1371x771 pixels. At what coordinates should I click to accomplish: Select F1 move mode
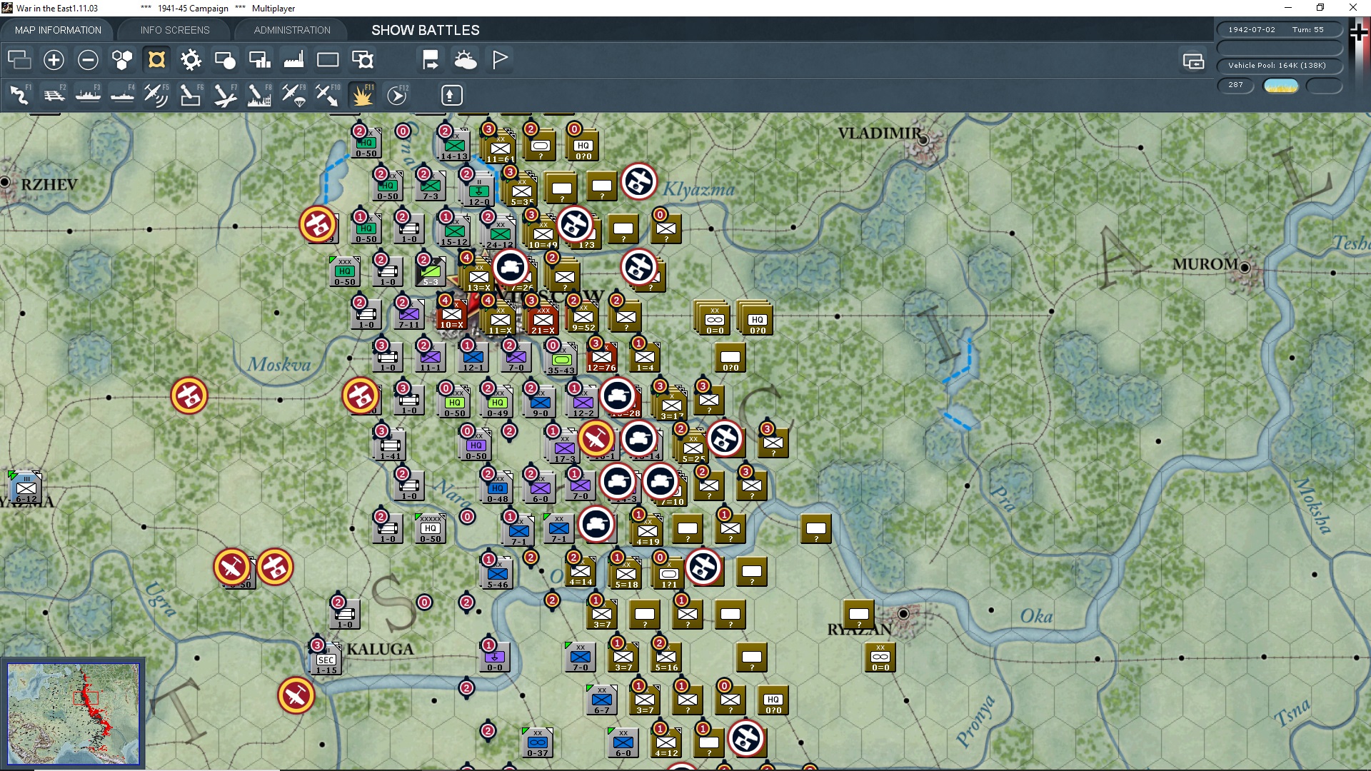point(19,95)
